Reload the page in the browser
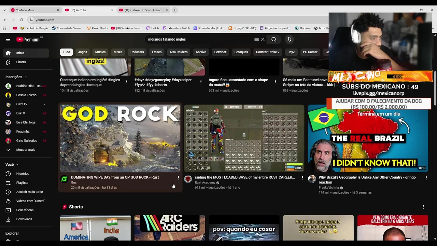 21,20
